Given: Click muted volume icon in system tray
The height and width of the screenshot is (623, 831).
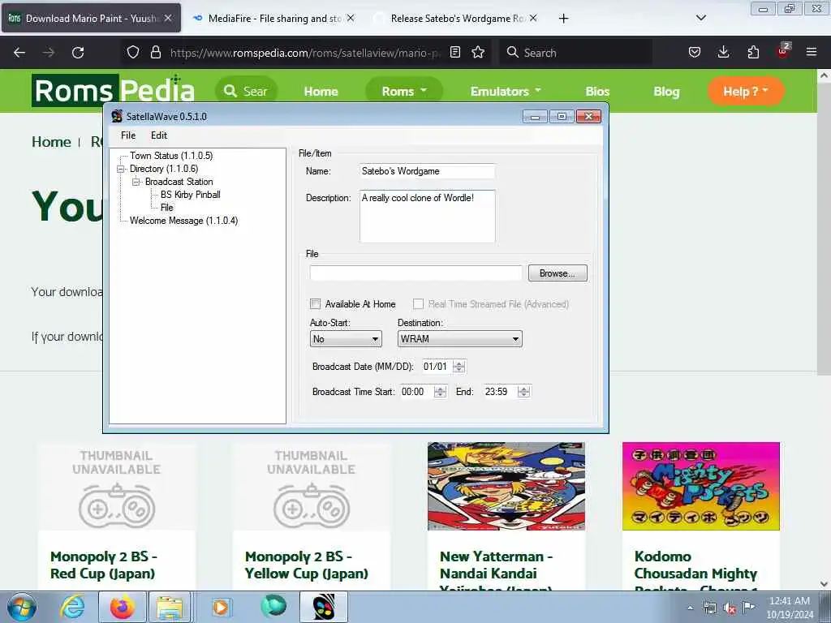Looking at the screenshot, I should 730,608.
